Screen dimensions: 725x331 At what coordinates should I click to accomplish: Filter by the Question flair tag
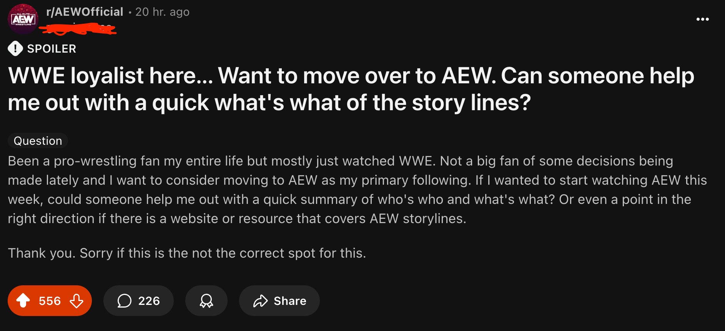pos(38,141)
